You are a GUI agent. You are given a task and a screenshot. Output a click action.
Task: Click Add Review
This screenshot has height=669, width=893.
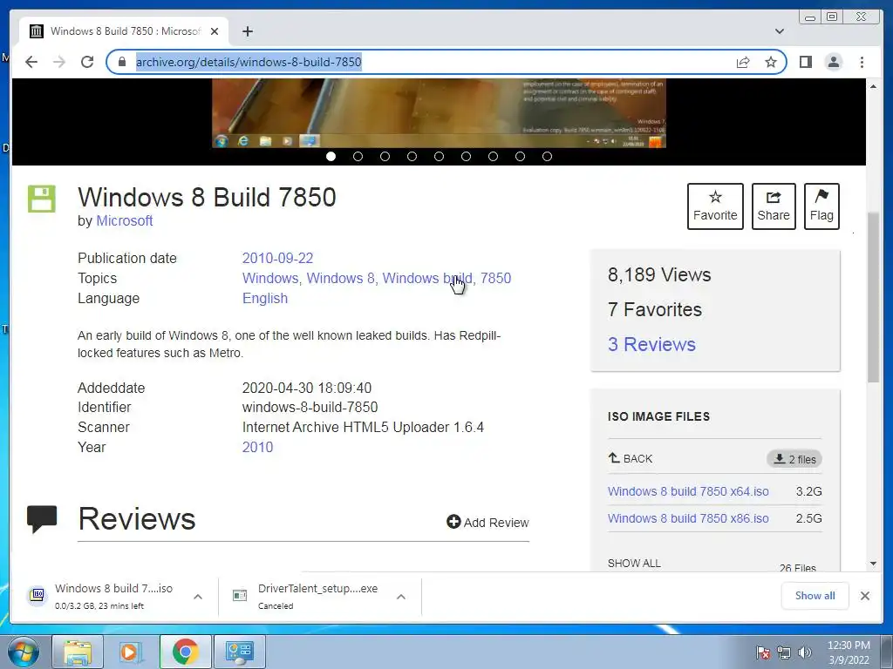pyautogui.click(x=487, y=523)
